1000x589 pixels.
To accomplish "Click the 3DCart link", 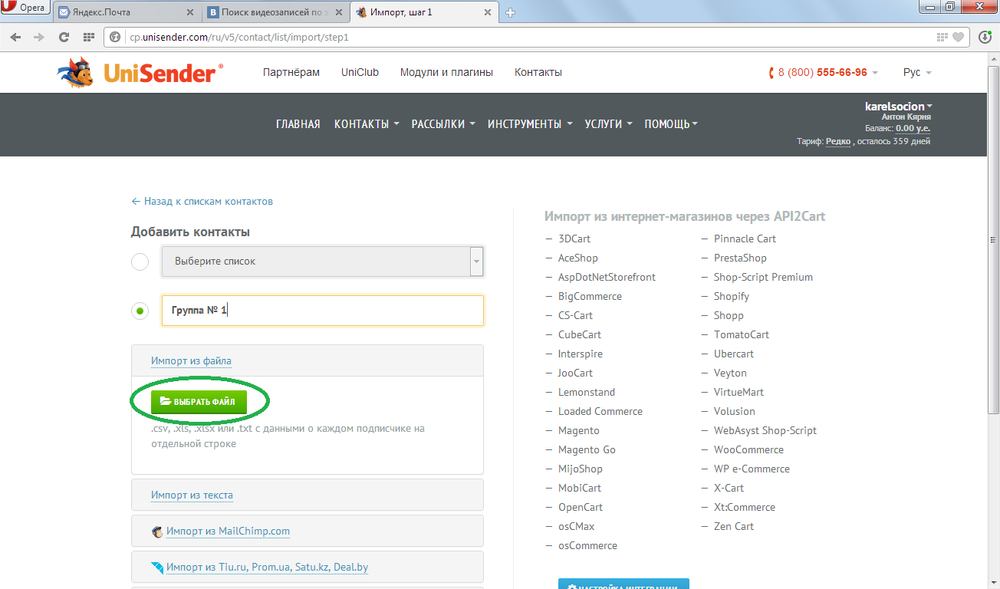I will tap(574, 239).
